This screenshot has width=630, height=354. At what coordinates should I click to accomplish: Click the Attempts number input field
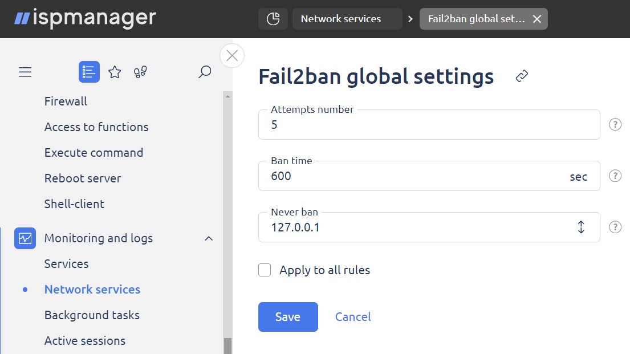coord(429,125)
